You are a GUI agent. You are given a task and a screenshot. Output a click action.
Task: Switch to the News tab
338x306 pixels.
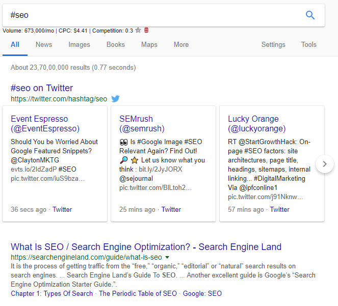pos(44,44)
